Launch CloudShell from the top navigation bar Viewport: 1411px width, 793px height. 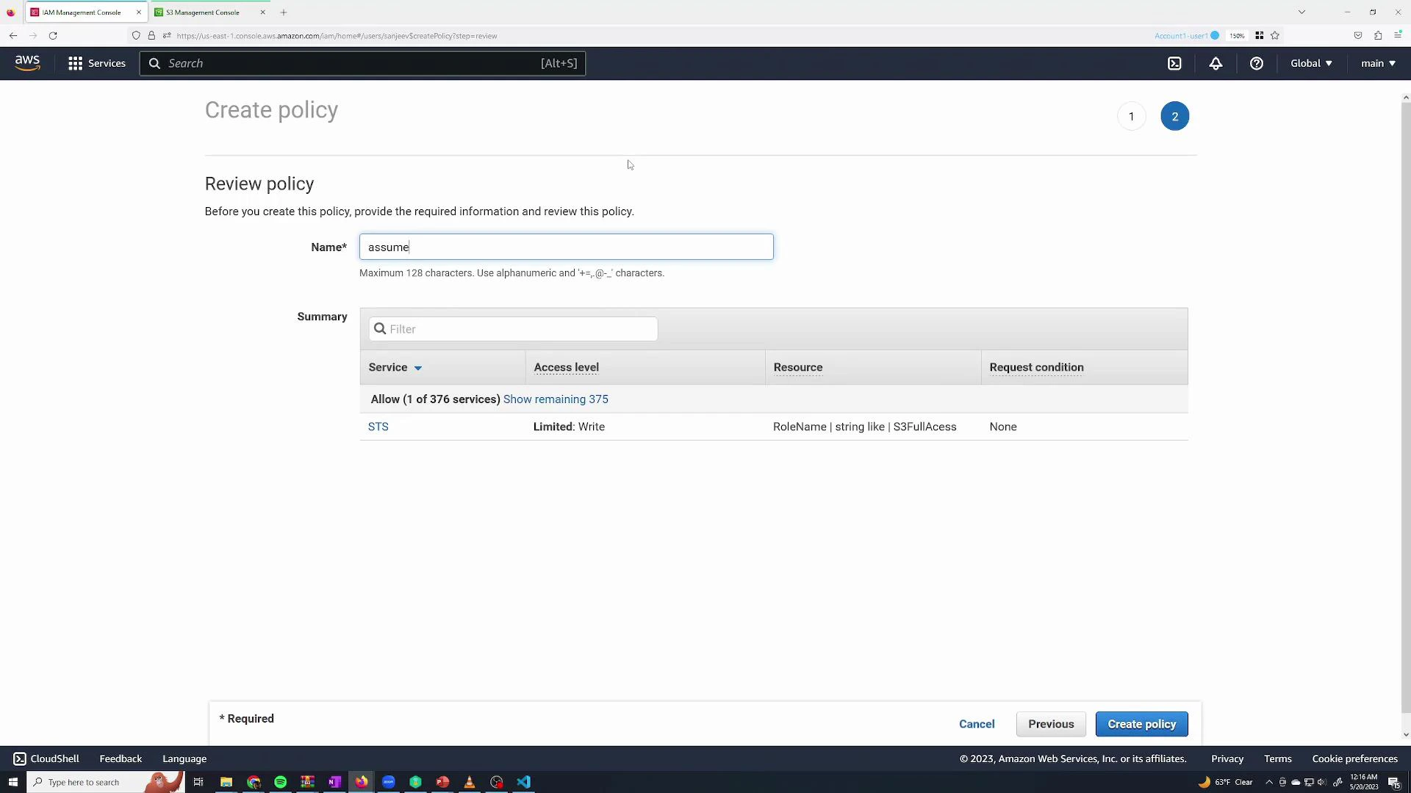point(1174,63)
